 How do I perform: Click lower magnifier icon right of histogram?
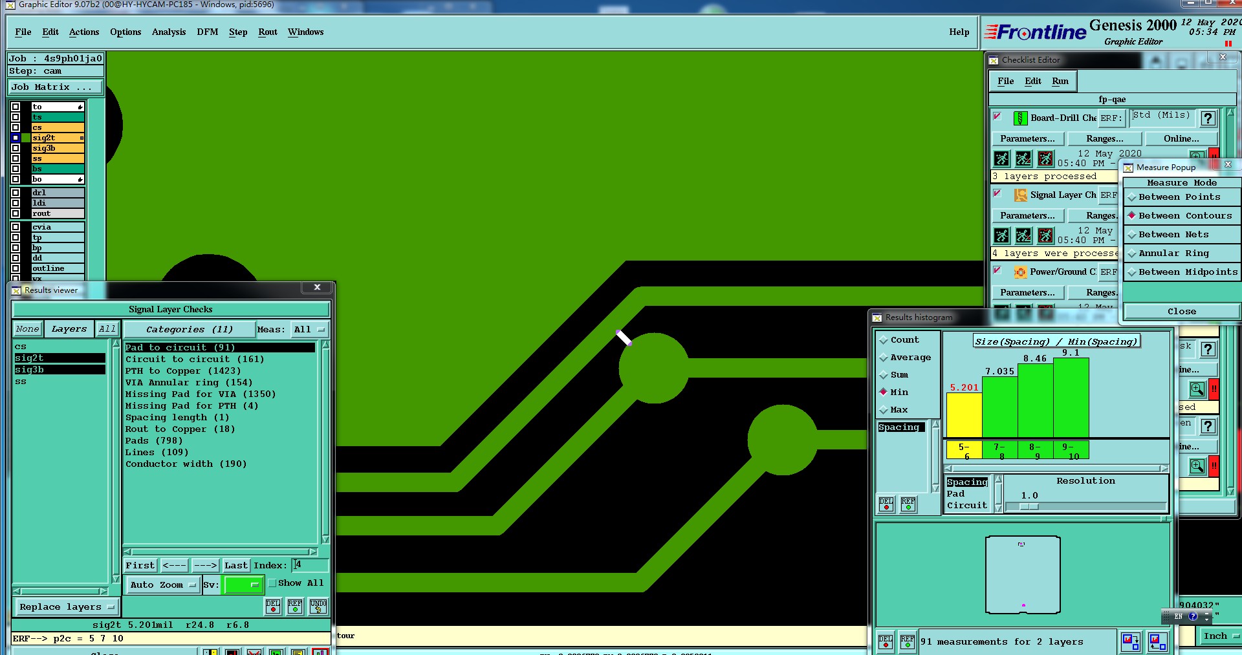[x=1197, y=466]
